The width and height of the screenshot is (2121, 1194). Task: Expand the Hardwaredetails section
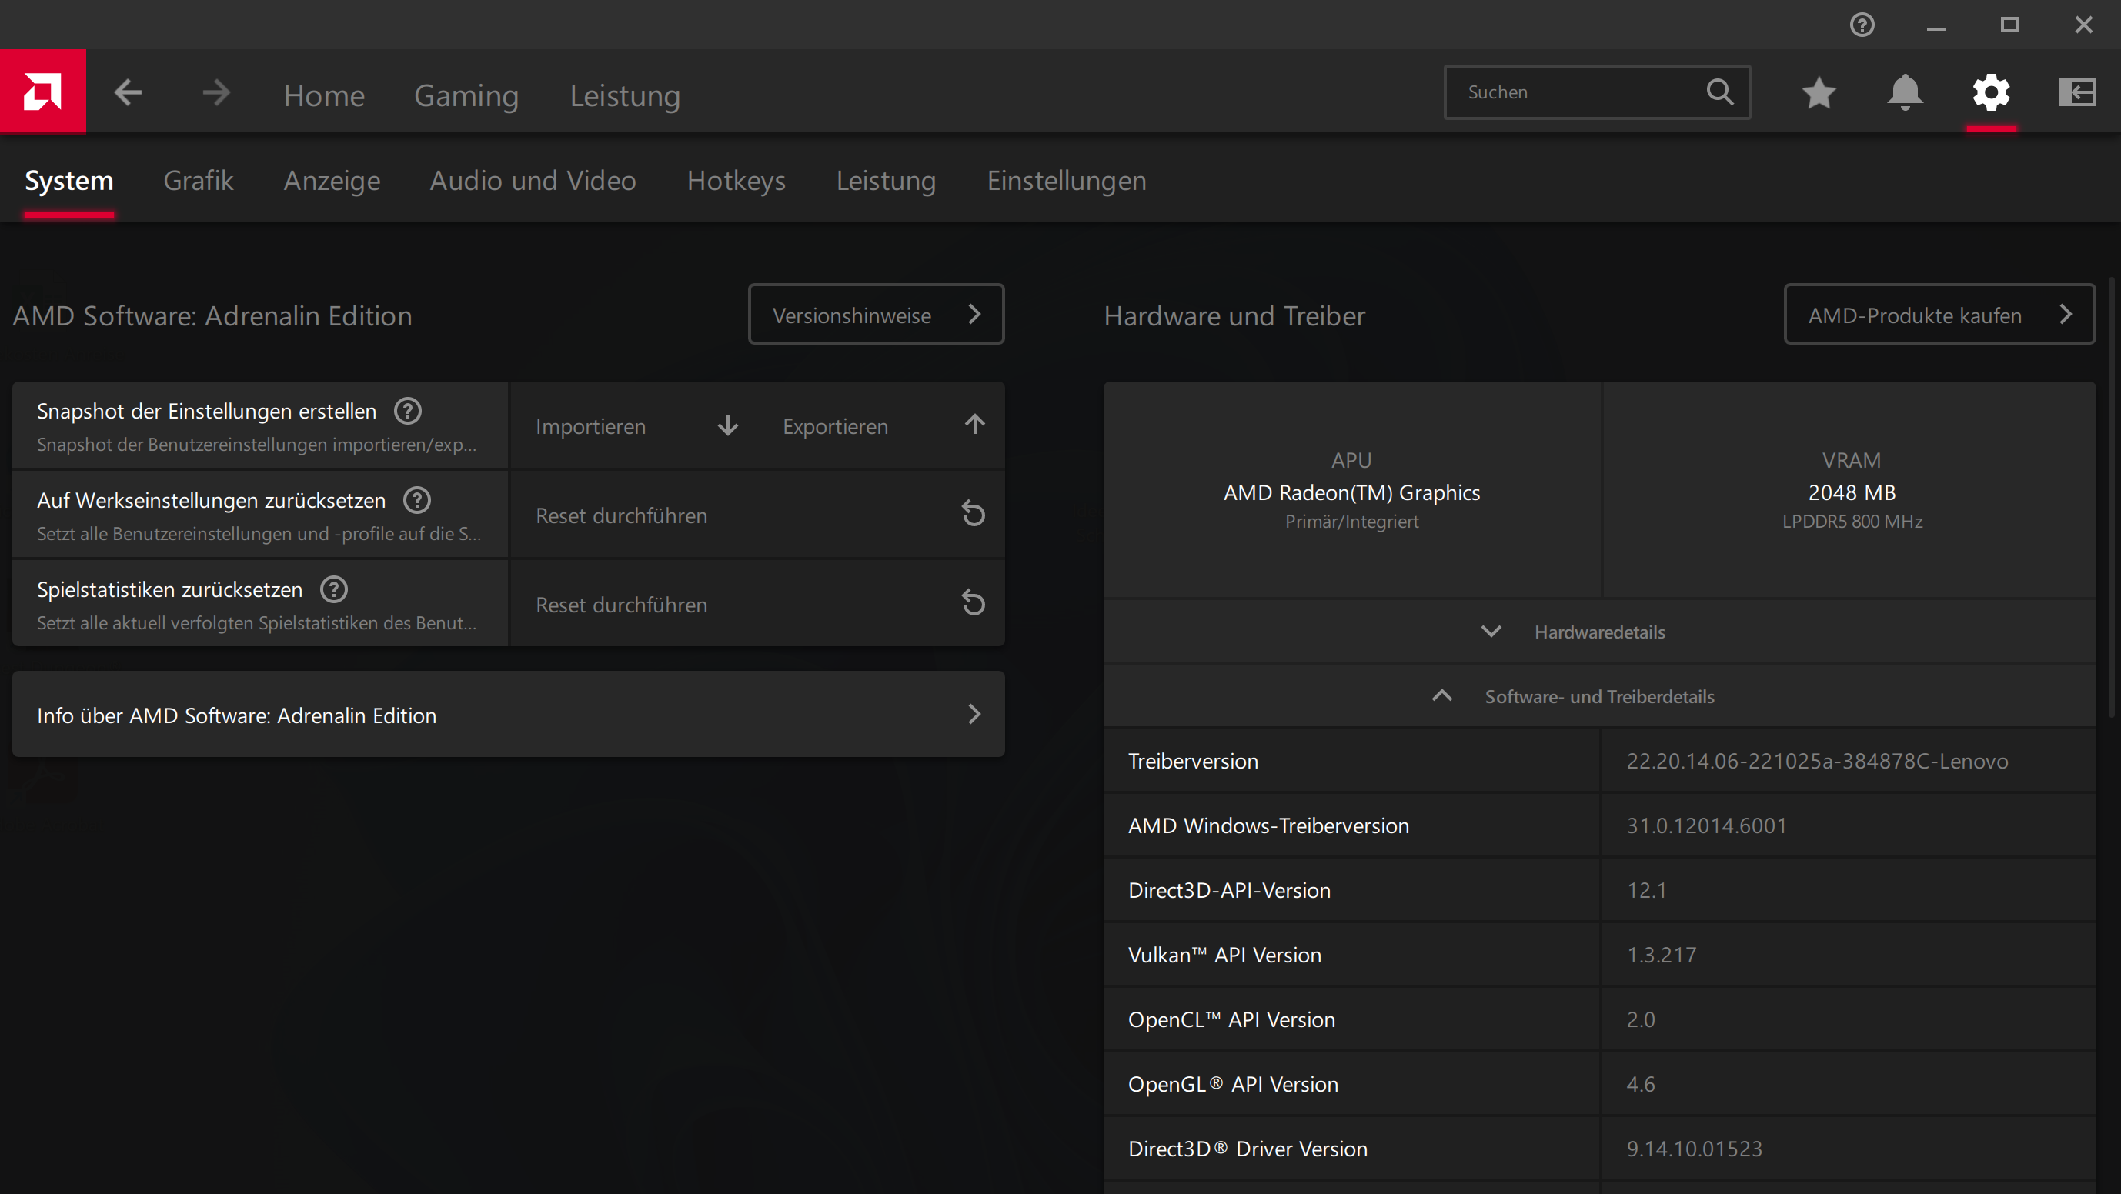pyautogui.click(x=1599, y=631)
